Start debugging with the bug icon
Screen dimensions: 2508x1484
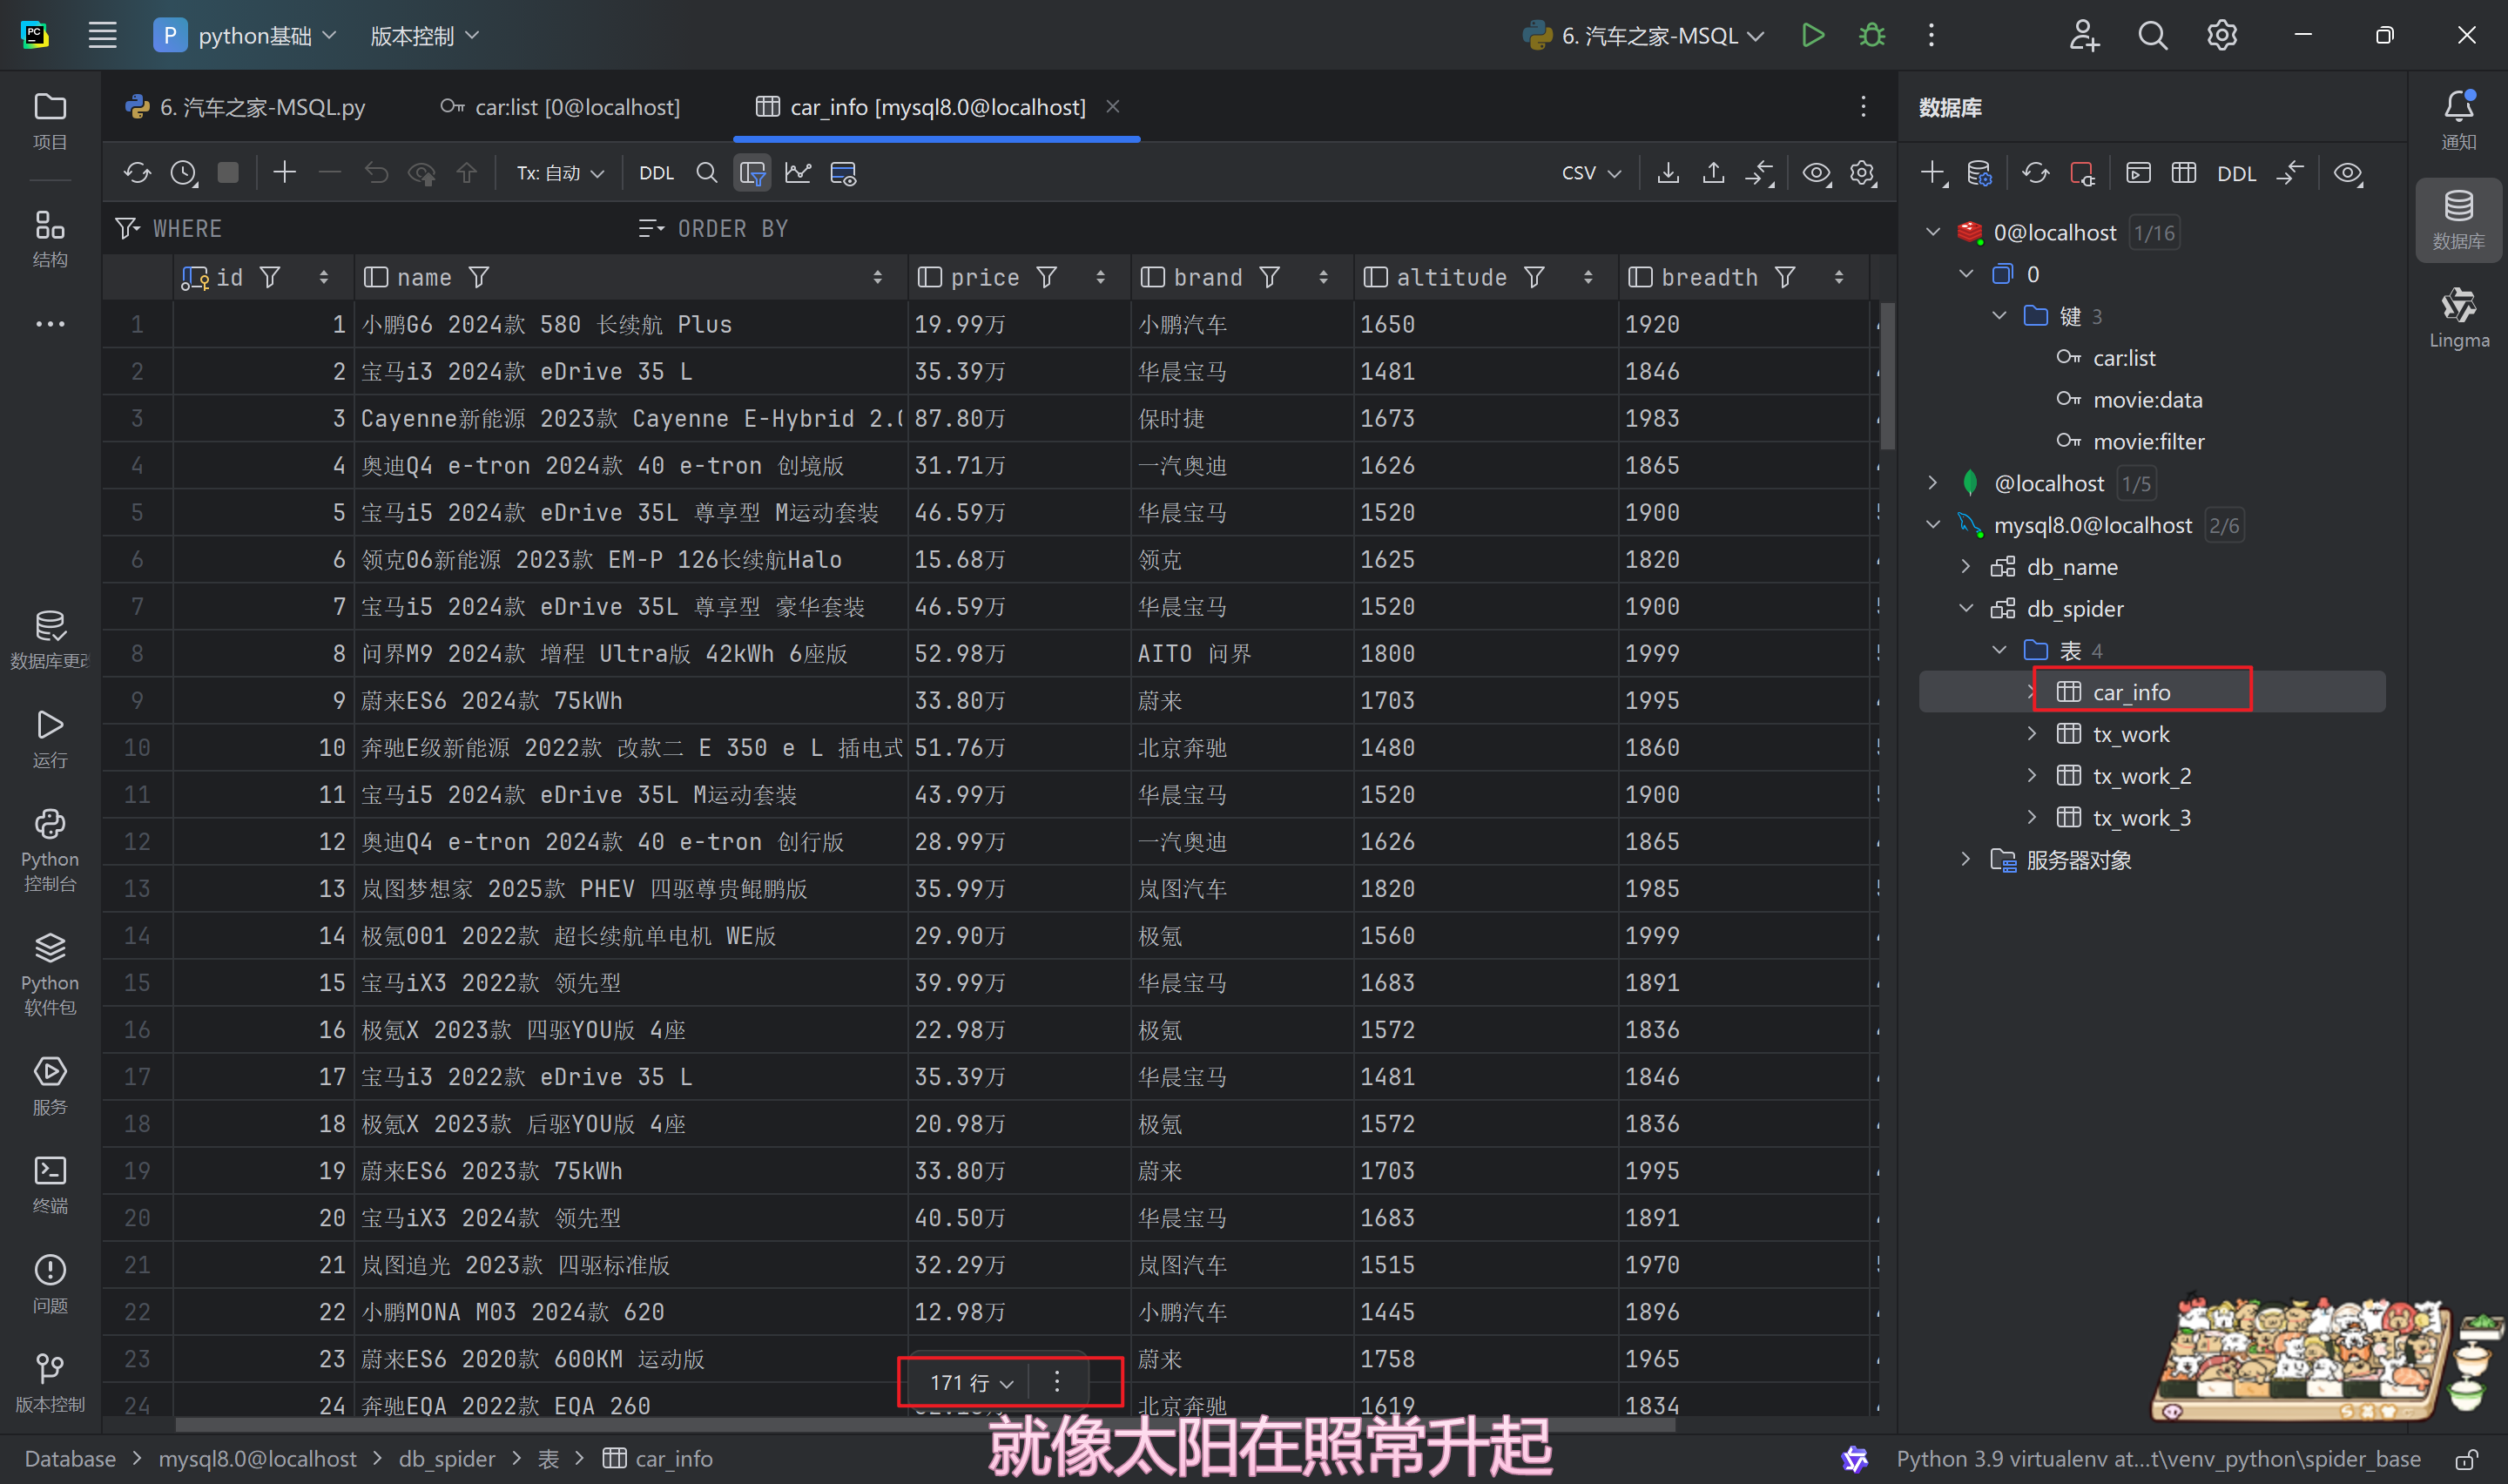(1871, 35)
